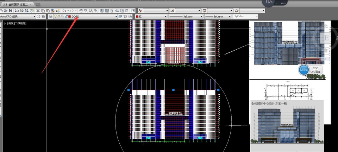Click the Plot printer icon
This screenshot has height=152, width=338.
17,11
